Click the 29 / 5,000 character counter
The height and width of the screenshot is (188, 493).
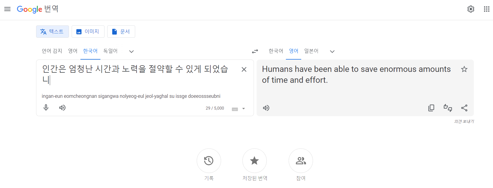coord(215,108)
